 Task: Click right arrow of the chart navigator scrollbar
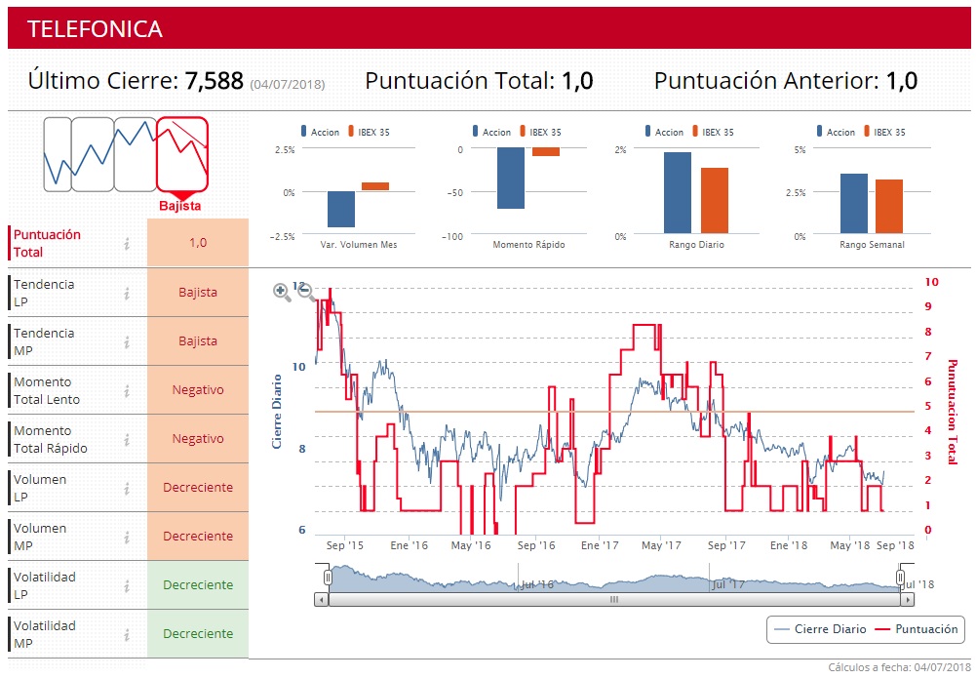click(908, 600)
